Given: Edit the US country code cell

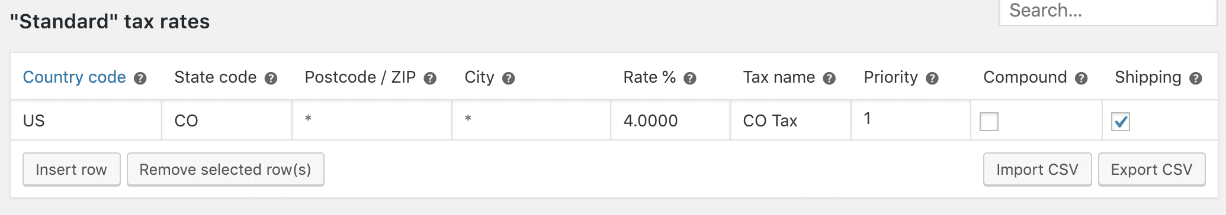Looking at the screenshot, I should pos(86,120).
